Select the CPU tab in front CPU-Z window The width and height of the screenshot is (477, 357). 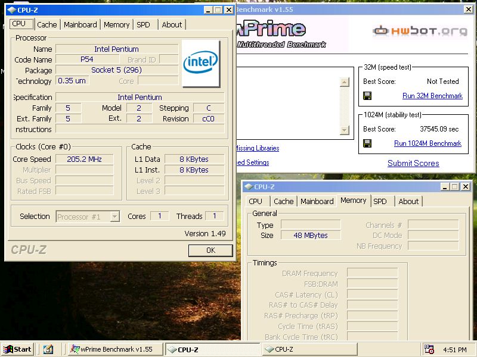[x=21, y=24]
